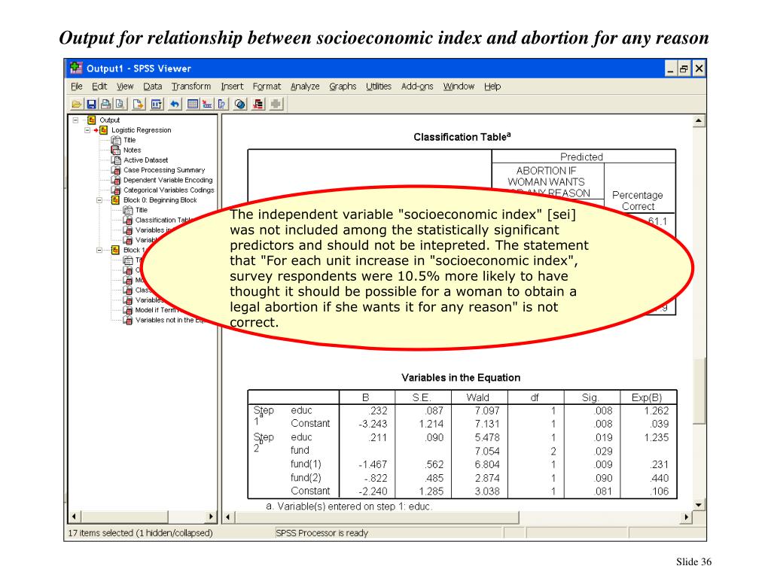Click the Model if Term item icon
The height and width of the screenshot is (578, 771).
click(127, 310)
